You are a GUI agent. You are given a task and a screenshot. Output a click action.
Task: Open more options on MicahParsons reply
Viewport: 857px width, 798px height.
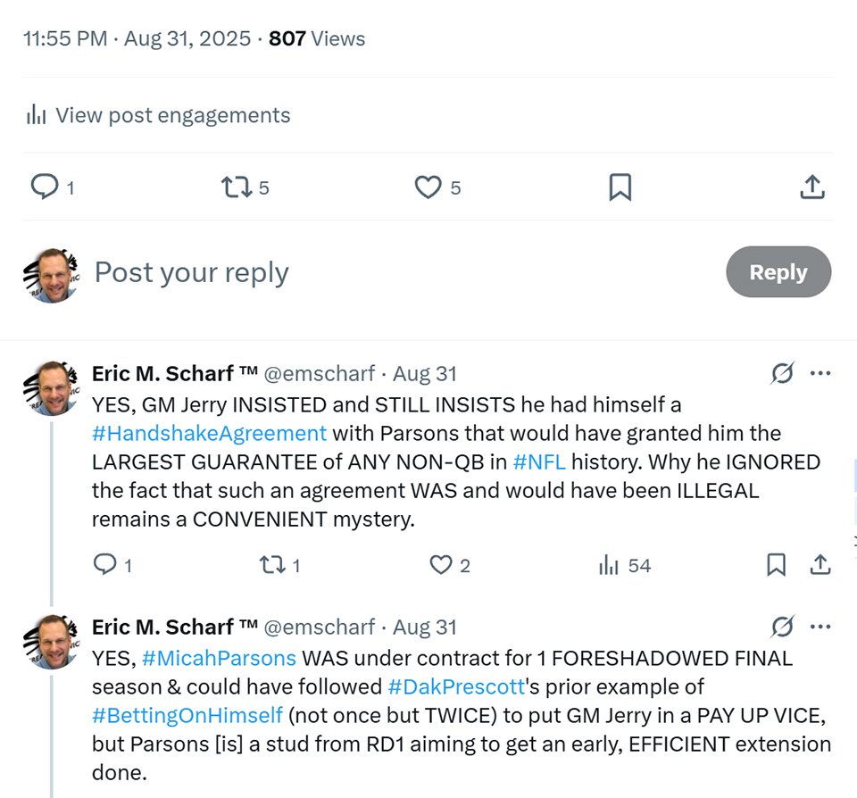(x=820, y=627)
